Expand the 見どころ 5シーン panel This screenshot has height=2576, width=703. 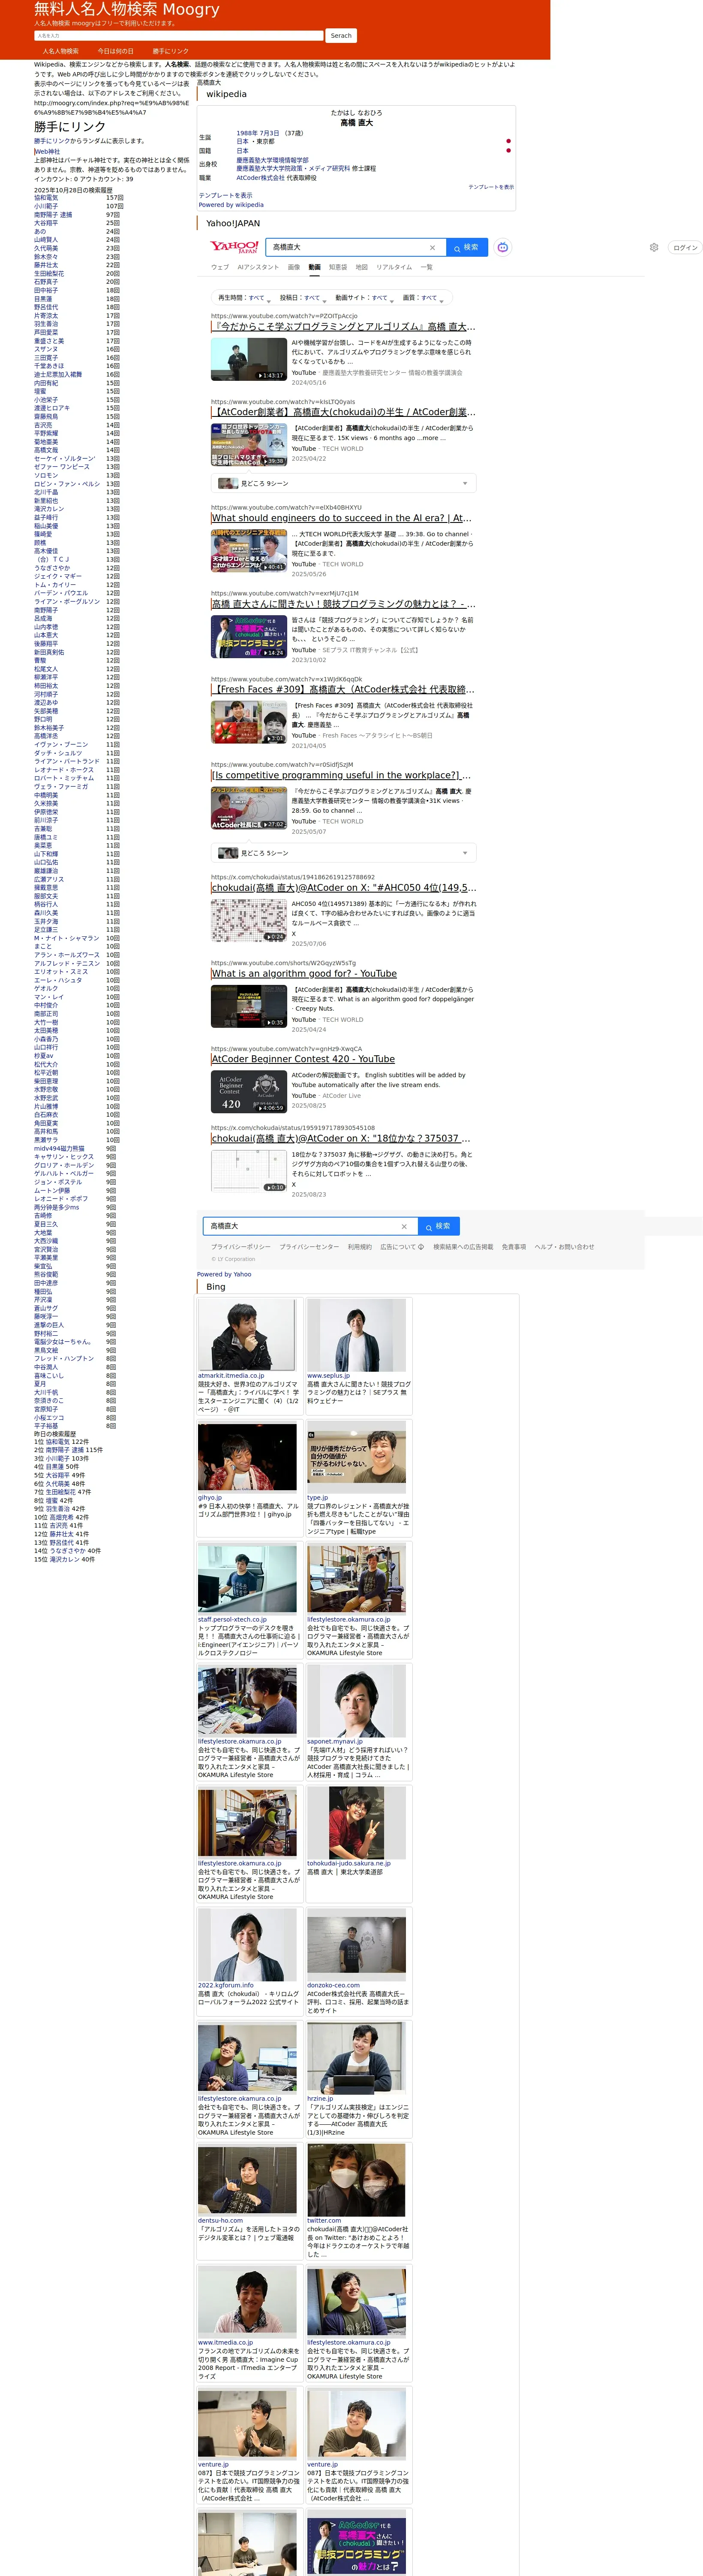(343, 853)
